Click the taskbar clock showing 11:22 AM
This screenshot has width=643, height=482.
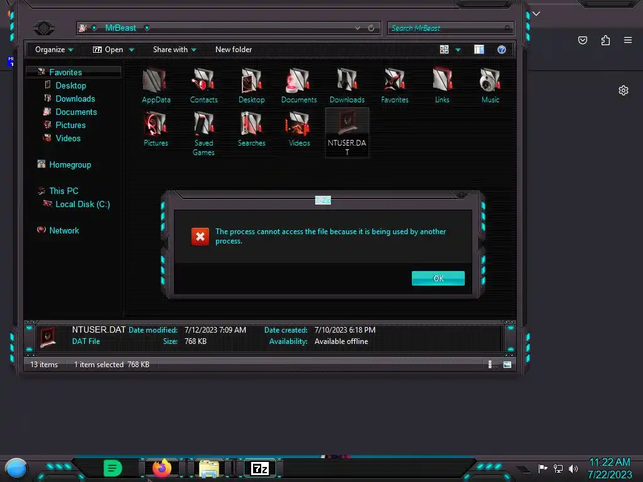coord(609,463)
